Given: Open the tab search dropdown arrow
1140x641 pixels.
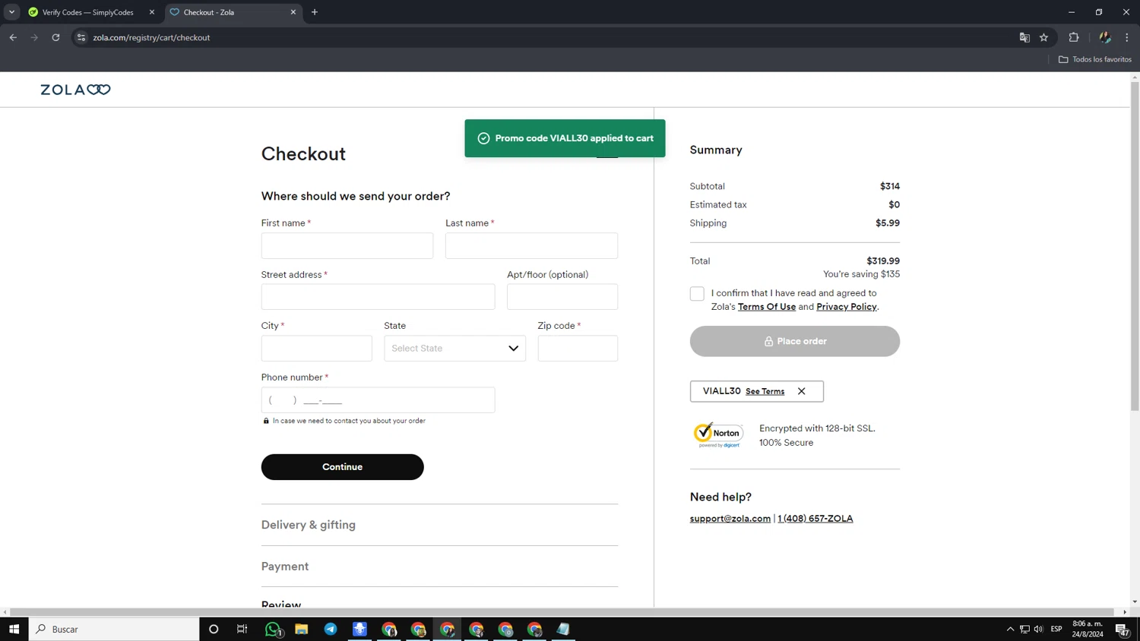Looking at the screenshot, I should (11, 12).
